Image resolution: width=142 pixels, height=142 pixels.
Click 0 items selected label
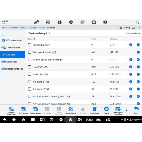tap(133, 33)
